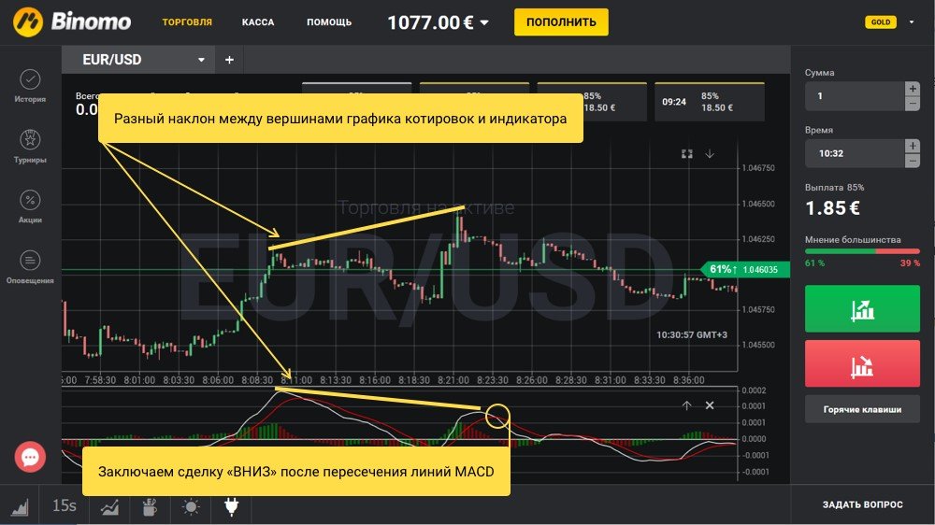
Task: Click the Binomo logo
Action: click(72, 22)
